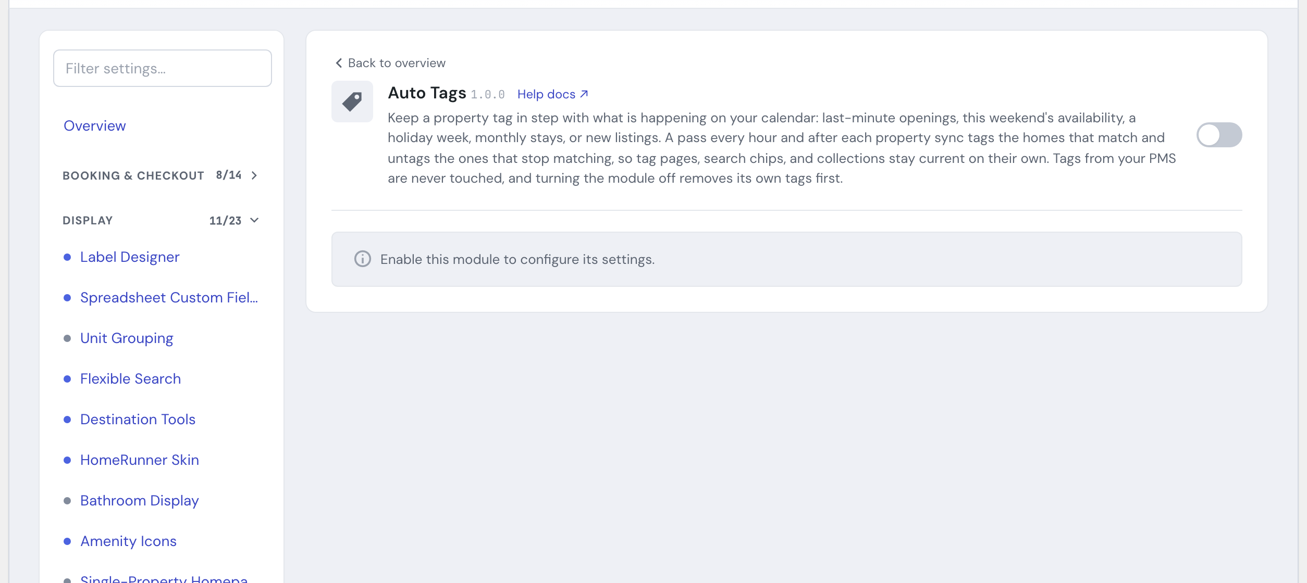Open Amenity Icons settings
The height and width of the screenshot is (583, 1307).
[x=128, y=541]
